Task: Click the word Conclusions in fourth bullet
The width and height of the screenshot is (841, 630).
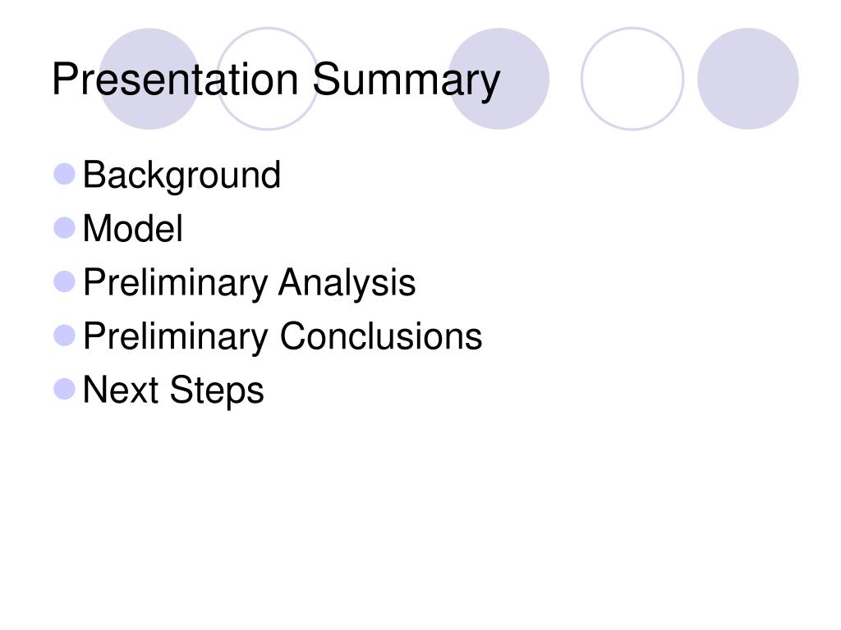Action: coord(381,336)
